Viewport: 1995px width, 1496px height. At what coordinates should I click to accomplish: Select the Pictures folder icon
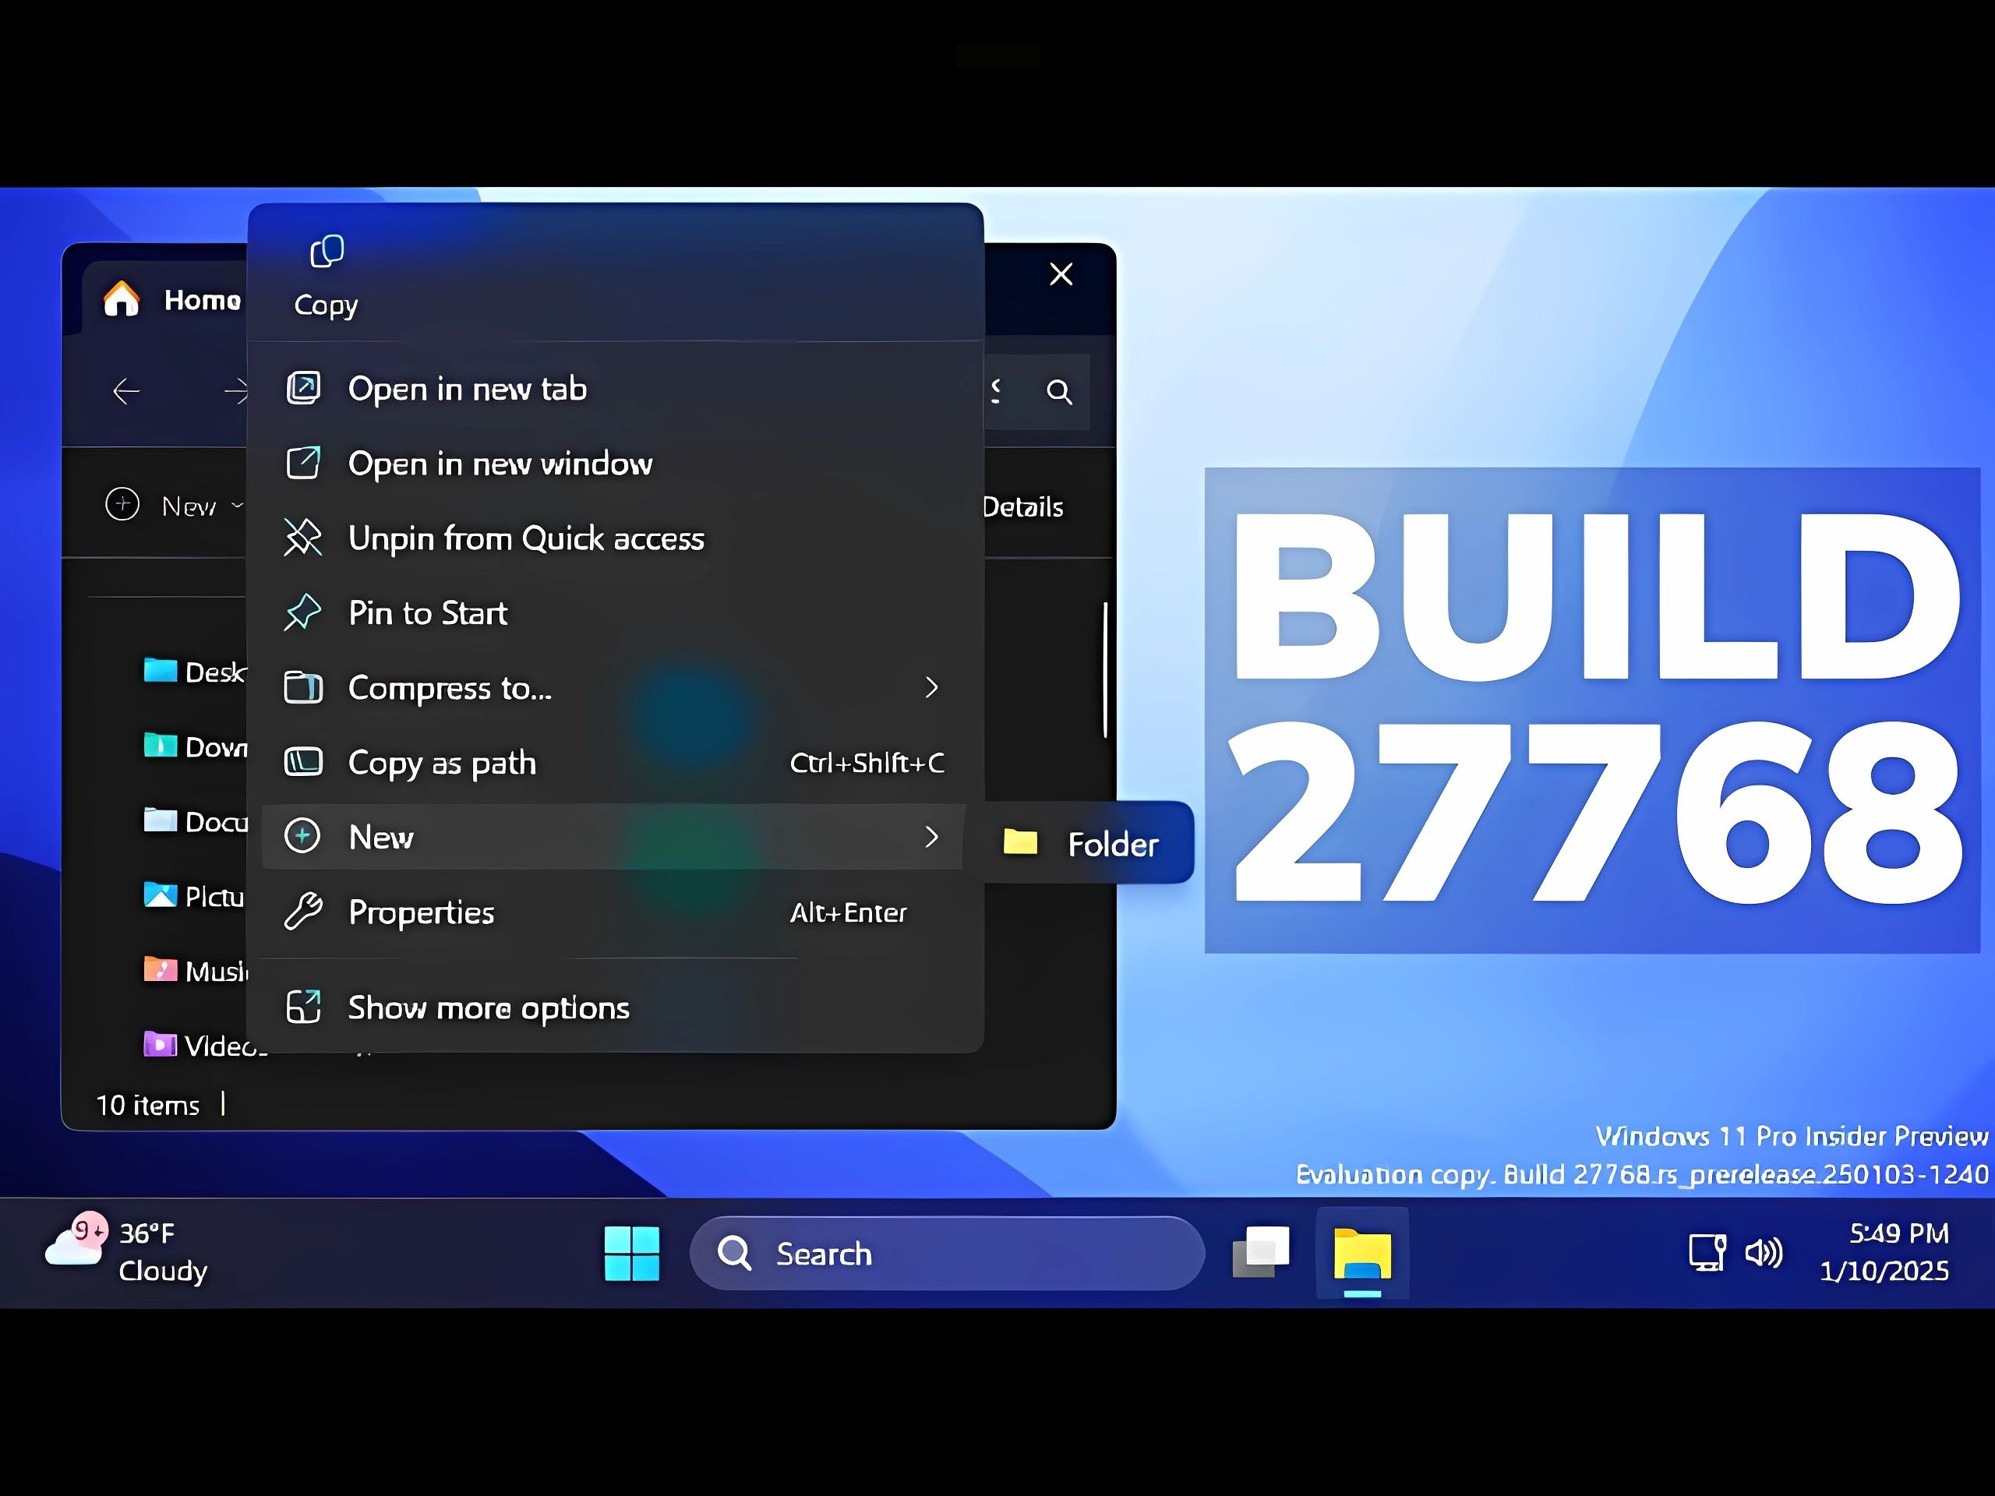[161, 894]
